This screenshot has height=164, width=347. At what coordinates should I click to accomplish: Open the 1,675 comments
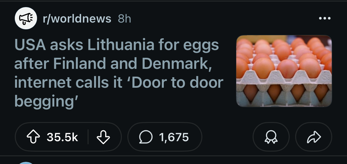pyautogui.click(x=174, y=137)
